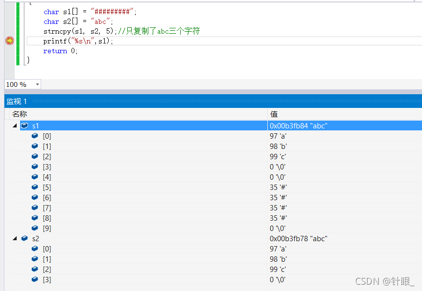Click the return 0; code line
The width and height of the screenshot is (422, 291).
click(x=61, y=51)
